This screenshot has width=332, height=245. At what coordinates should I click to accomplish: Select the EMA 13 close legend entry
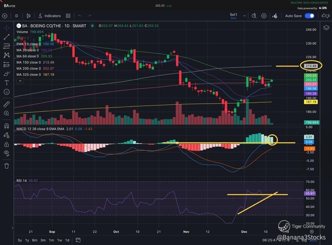tap(35, 44)
